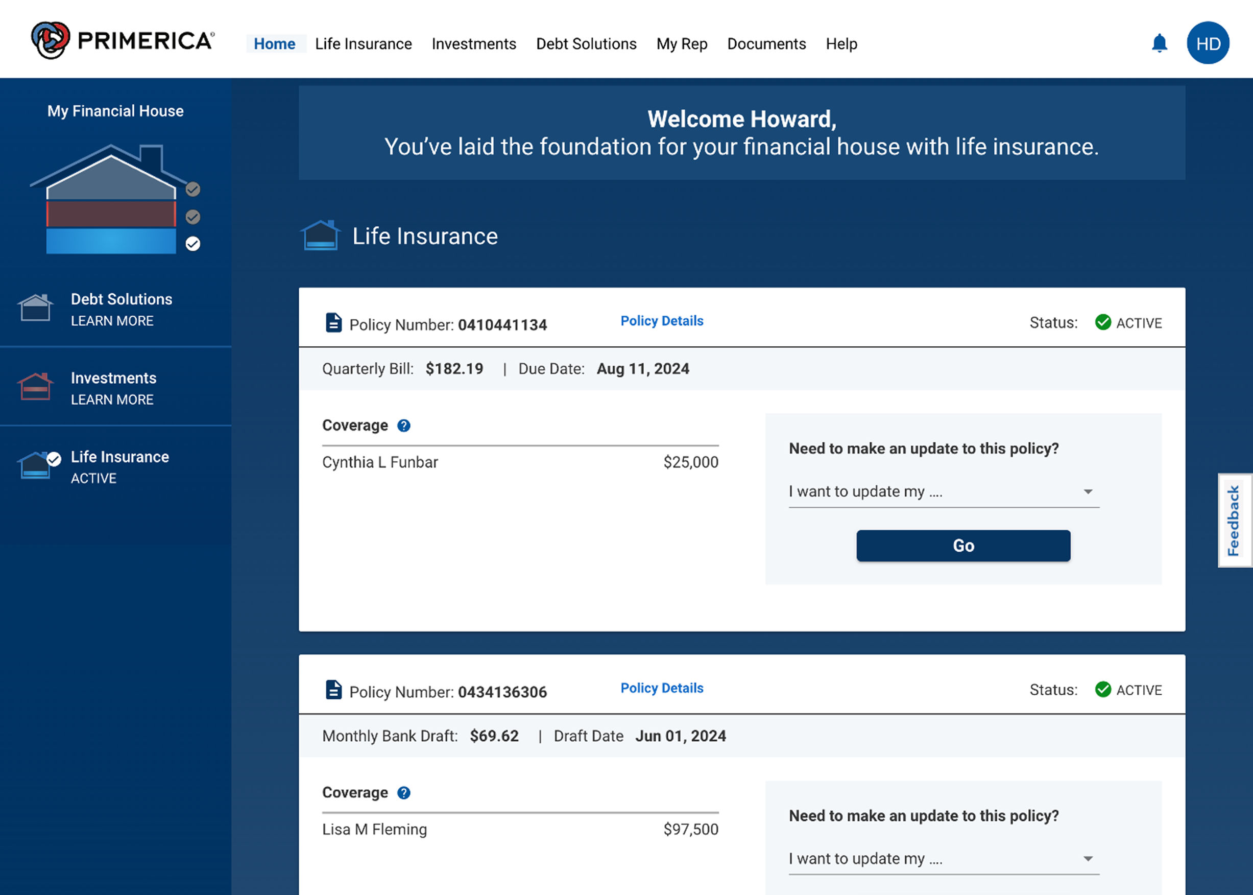Click the Coverage help icon for policy 0434136306
This screenshot has width=1253, height=895.
[404, 793]
